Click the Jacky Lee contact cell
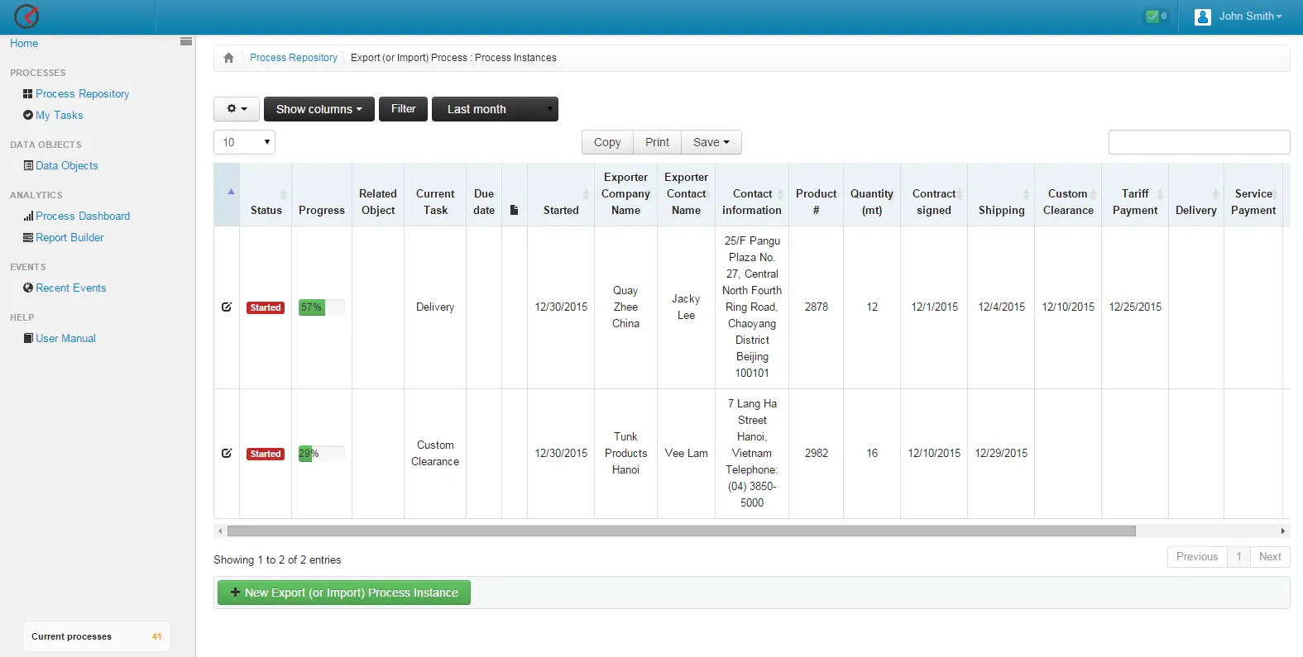This screenshot has height=657, width=1303. 686,307
